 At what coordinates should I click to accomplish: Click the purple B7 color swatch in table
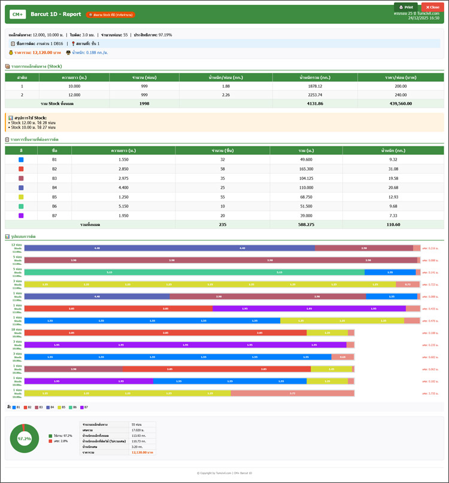[x=21, y=215]
